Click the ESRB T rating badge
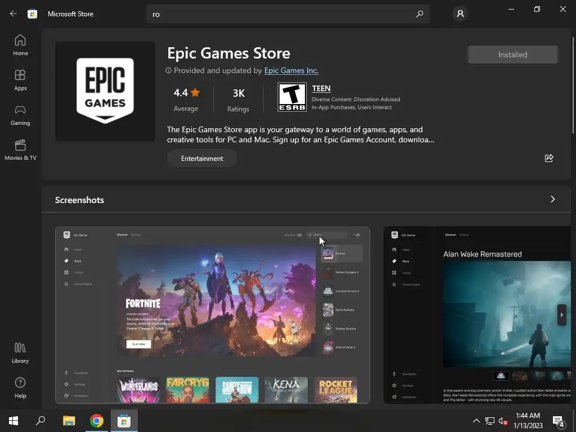The height and width of the screenshot is (432, 576). (292, 97)
